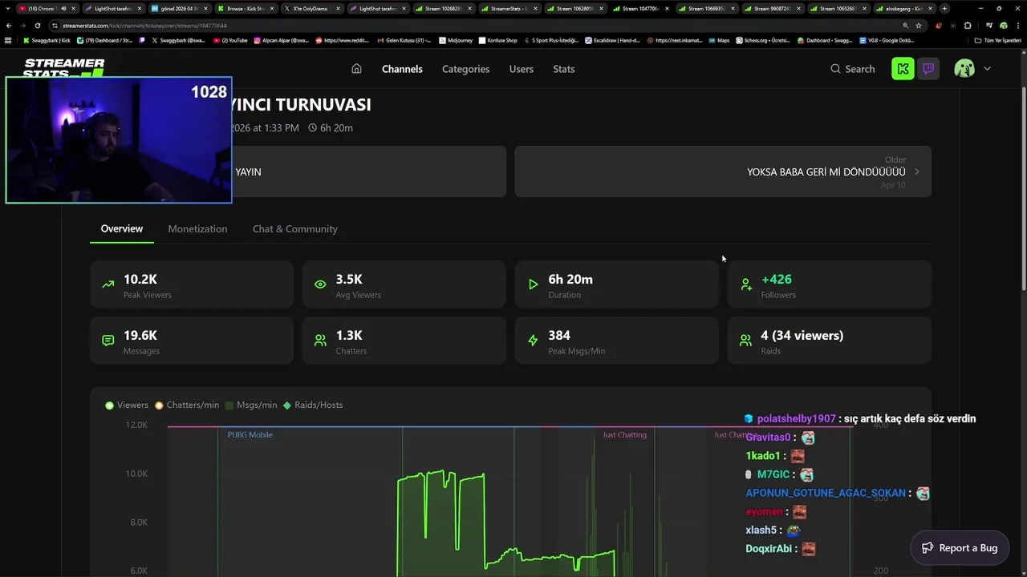This screenshot has width=1027, height=577.
Task: Open the Users menu item
Action: [521, 69]
